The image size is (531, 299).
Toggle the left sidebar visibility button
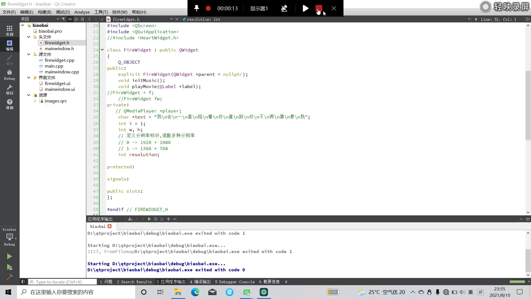point(23,282)
